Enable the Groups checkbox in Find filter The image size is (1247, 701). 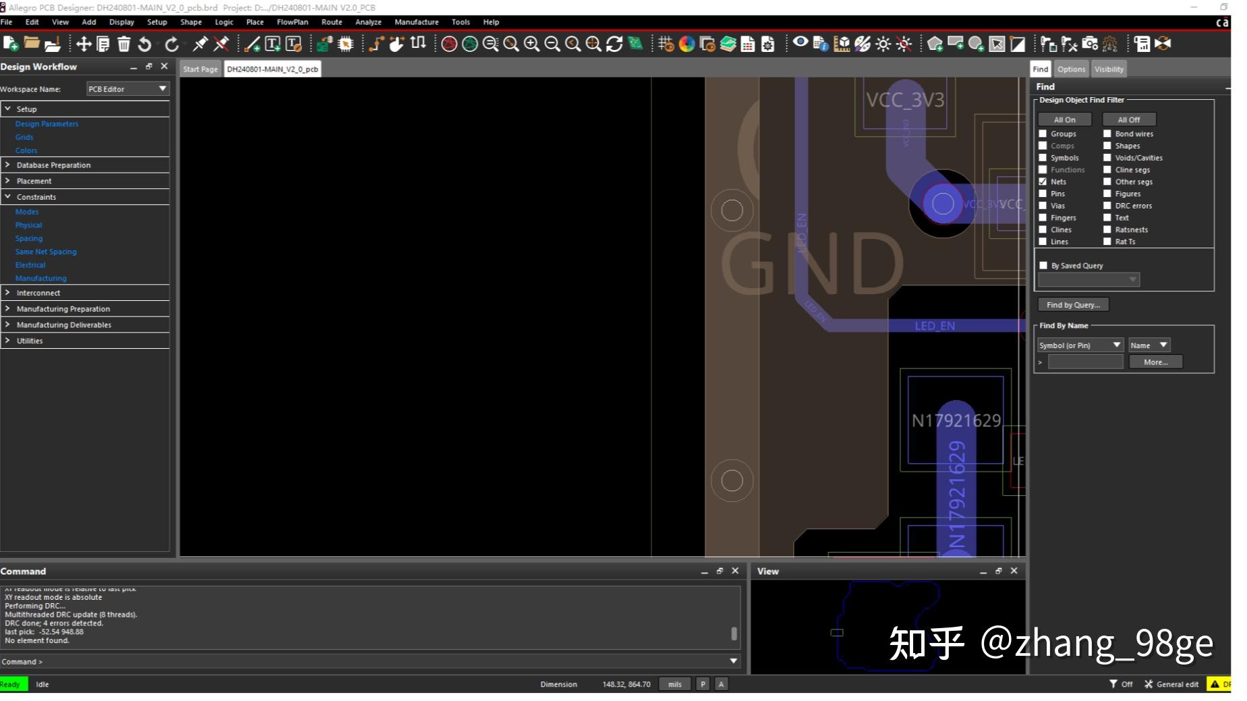point(1043,134)
